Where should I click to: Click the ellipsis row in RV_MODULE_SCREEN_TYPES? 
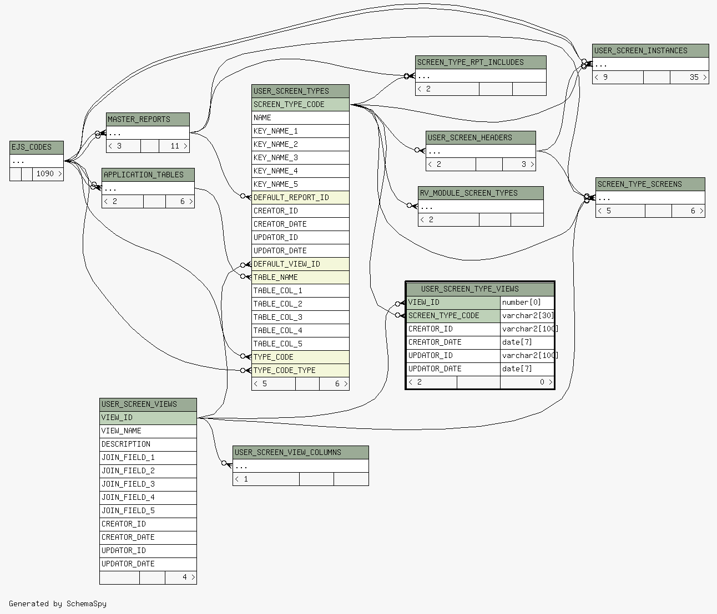[x=481, y=207]
